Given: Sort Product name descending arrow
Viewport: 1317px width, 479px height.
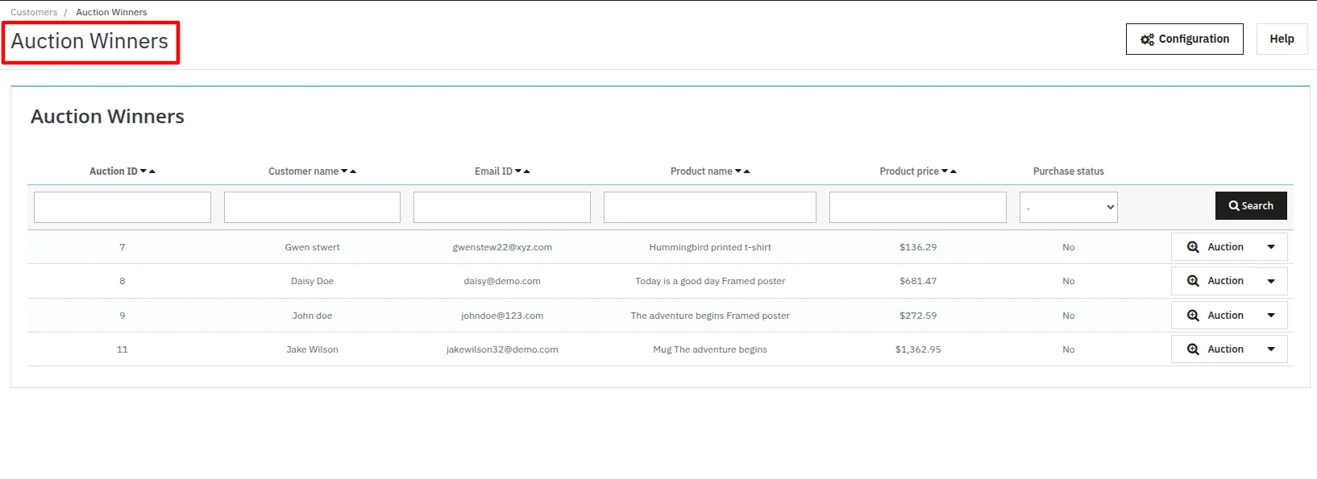Looking at the screenshot, I should tap(738, 171).
